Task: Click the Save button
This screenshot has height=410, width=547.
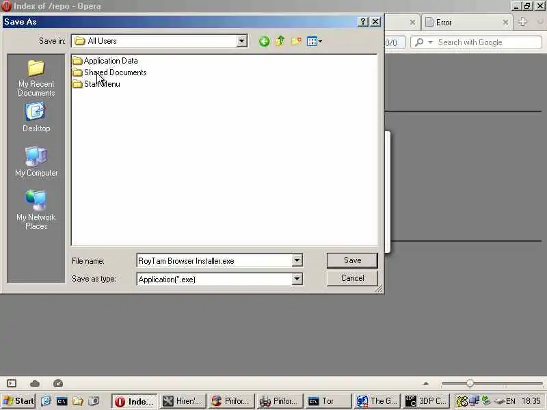Action: coord(352,260)
